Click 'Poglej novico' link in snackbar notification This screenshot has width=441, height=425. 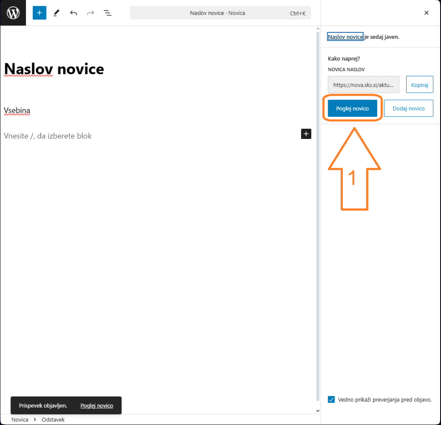click(97, 406)
